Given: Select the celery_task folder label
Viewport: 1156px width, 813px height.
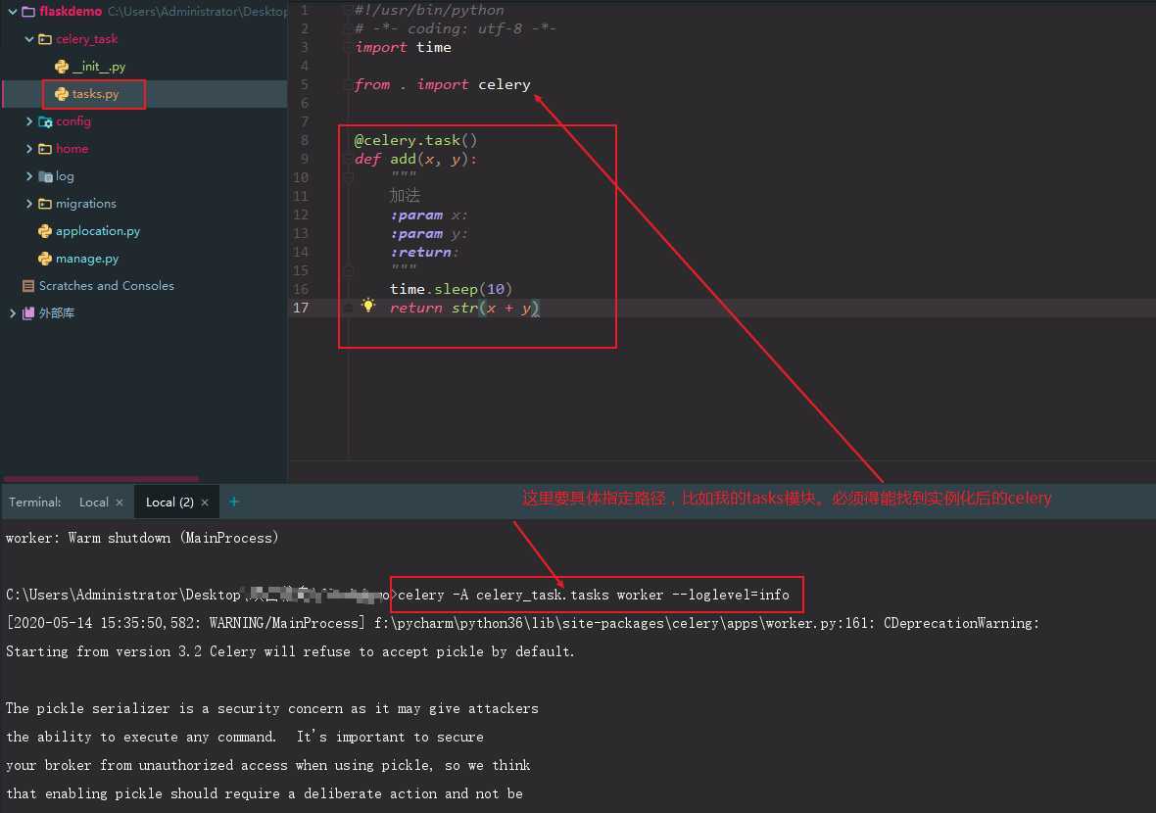Looking at the screenshot, I should [87, 39].
